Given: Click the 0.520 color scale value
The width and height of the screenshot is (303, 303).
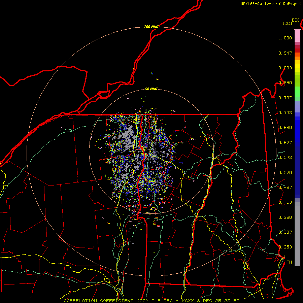Looking at the screenshot, I should coord(285,173).
